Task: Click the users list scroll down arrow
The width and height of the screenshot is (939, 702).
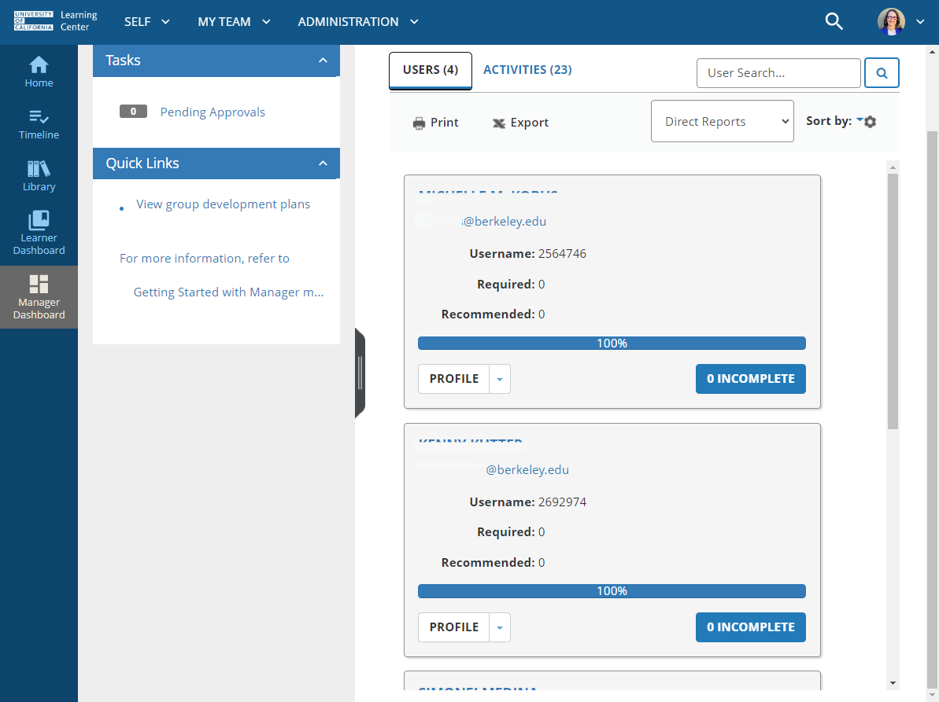Action: click(893, 683)
